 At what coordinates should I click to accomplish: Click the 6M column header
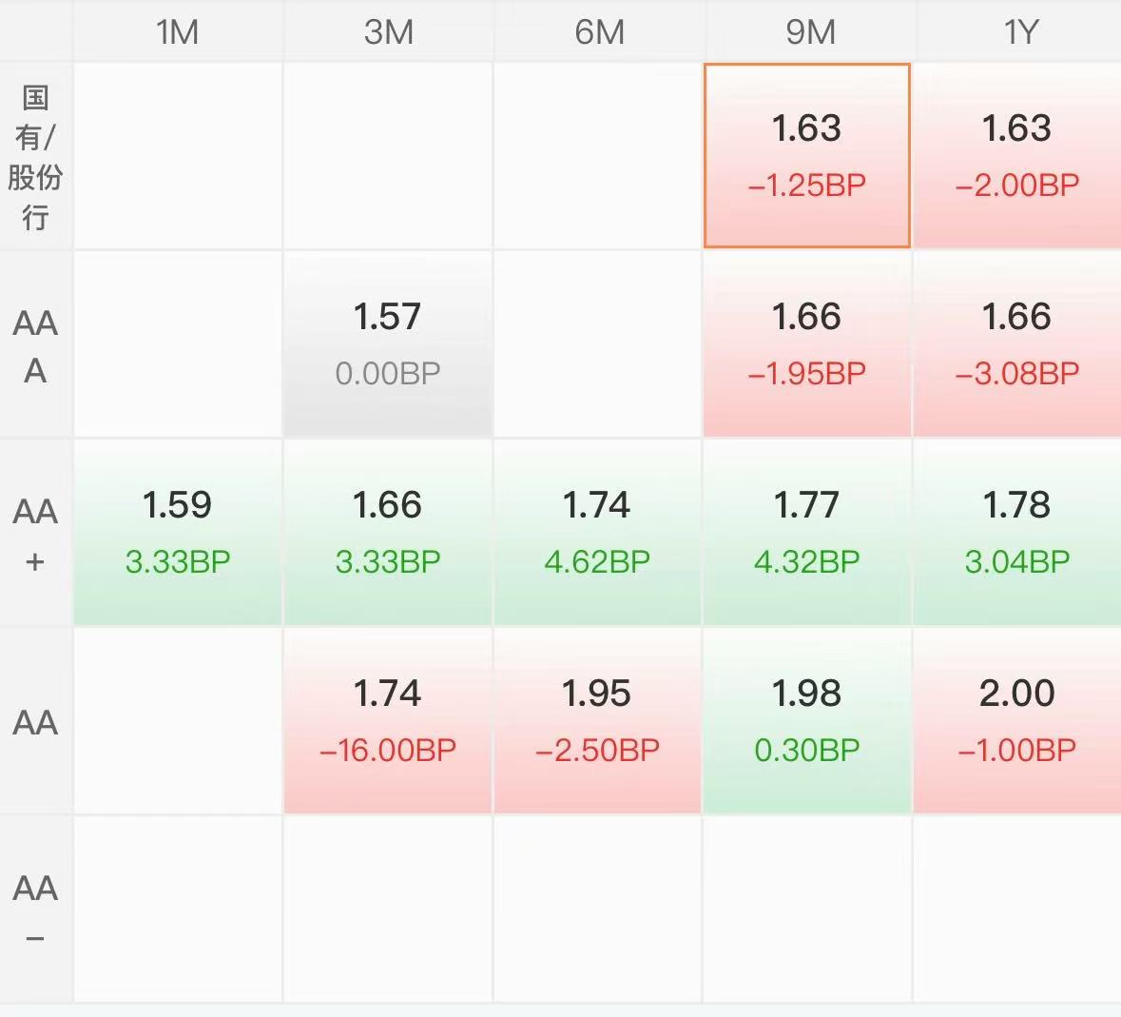point(598,30)
